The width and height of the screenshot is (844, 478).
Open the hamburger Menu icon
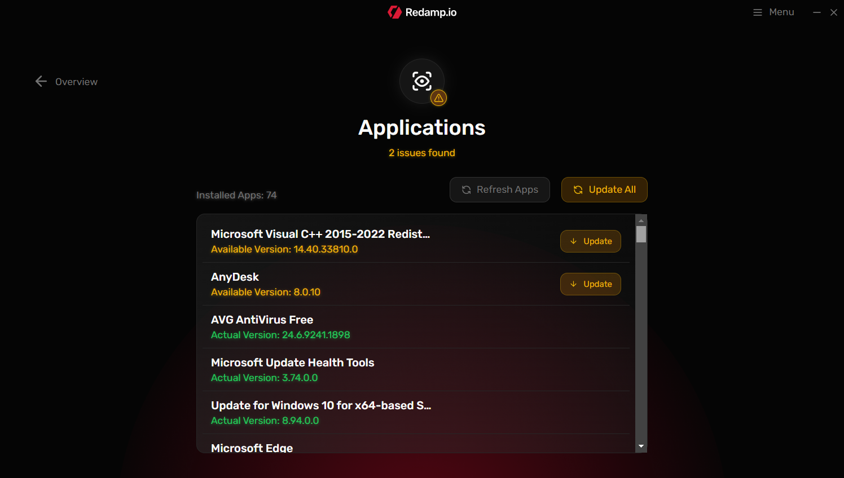tap(758, 12)
